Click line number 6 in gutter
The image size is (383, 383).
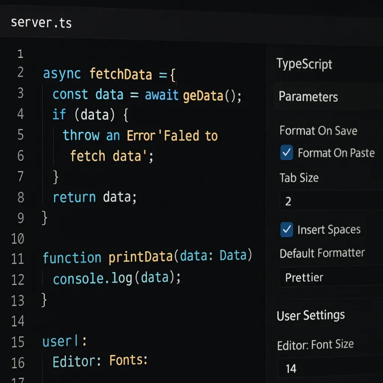pyautogui.click(x=20, y=156)
